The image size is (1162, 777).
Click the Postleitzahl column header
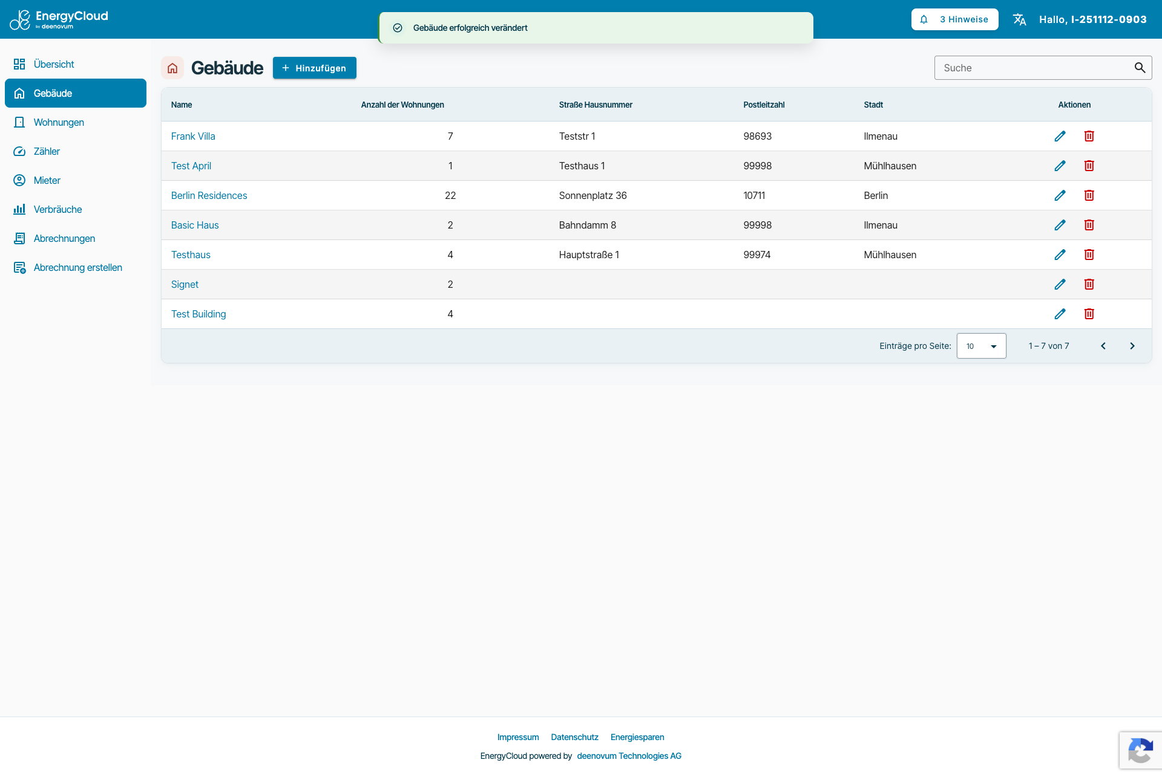[764, 105]
